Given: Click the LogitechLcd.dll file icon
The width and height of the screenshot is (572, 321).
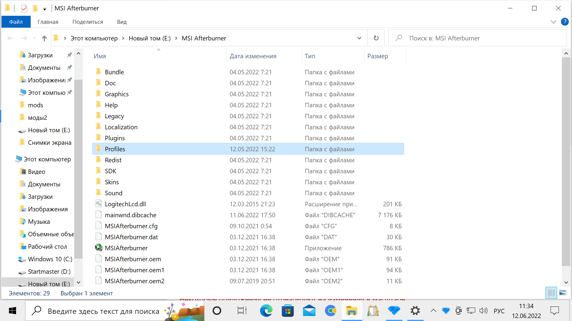Looking at the screenshot, I should tap(99, 204).
